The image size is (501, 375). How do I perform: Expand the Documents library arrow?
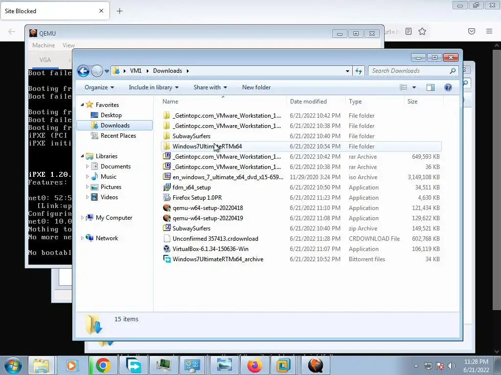(87, 166)
